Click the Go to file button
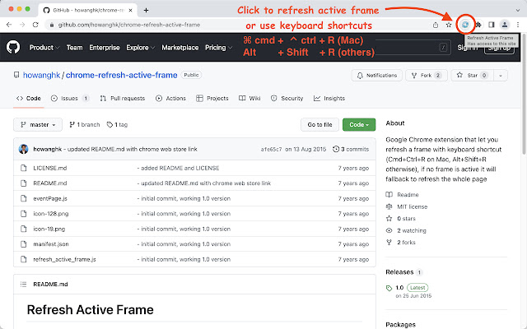Screen dimensions: 527x329 coord(319,124)
